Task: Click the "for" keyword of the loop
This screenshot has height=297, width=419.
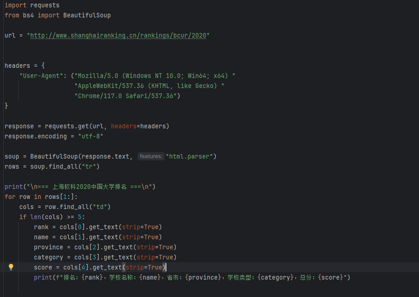Action: (10, 197)
